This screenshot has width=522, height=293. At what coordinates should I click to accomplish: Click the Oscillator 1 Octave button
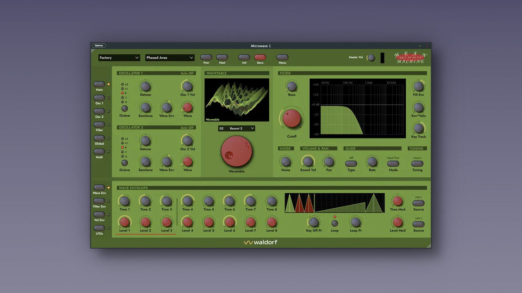coord(125,109)
